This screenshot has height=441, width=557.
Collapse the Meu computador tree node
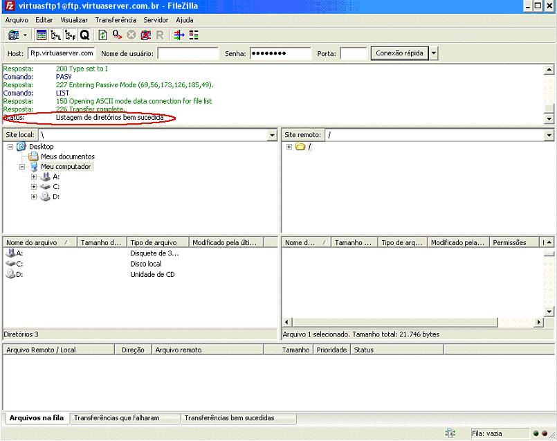coord(22,167)
